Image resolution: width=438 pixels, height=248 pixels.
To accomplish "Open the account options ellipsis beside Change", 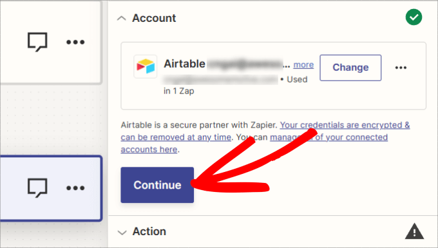I will click(x=401, y=68).
